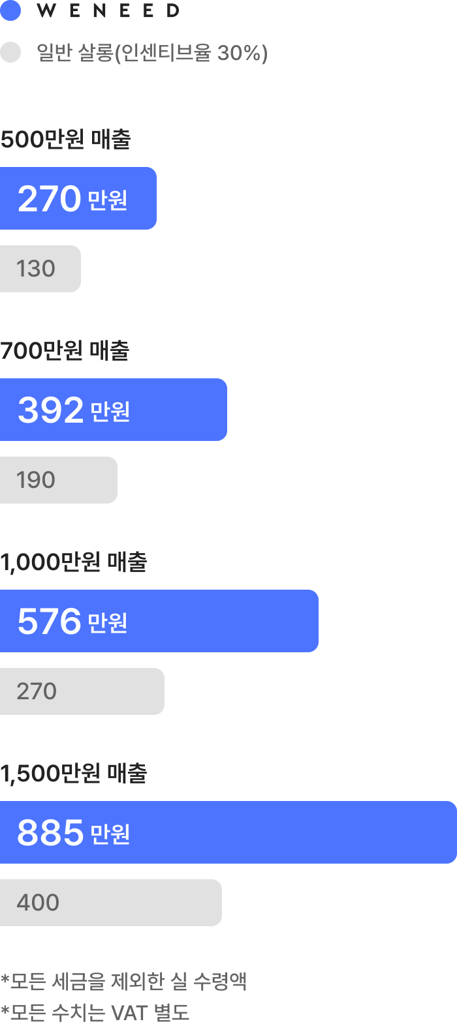
Task: Click the 700만원 매출 heading
Action: point(65,350)
